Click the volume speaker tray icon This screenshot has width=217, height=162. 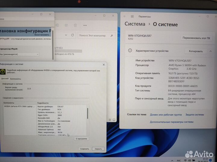coord(189,160)
